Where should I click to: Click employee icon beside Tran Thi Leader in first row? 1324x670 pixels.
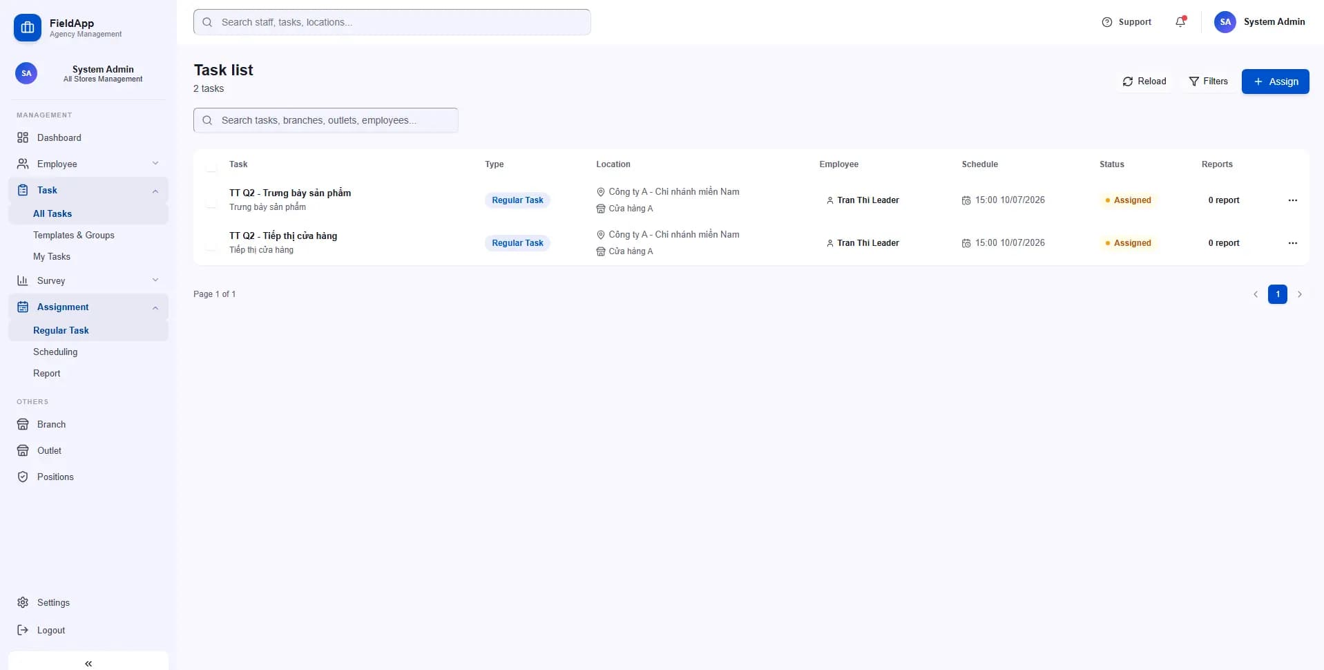coord(830,200)
